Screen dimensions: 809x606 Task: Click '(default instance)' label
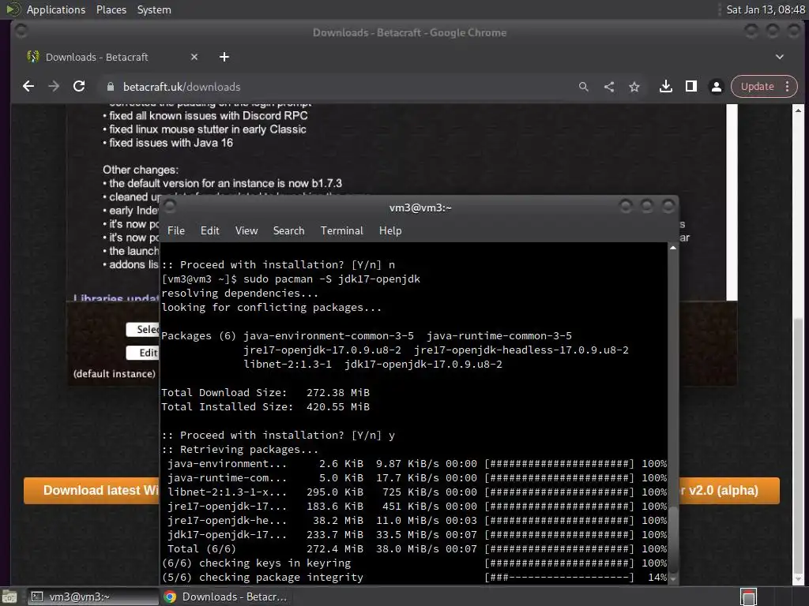click(114, 373)
